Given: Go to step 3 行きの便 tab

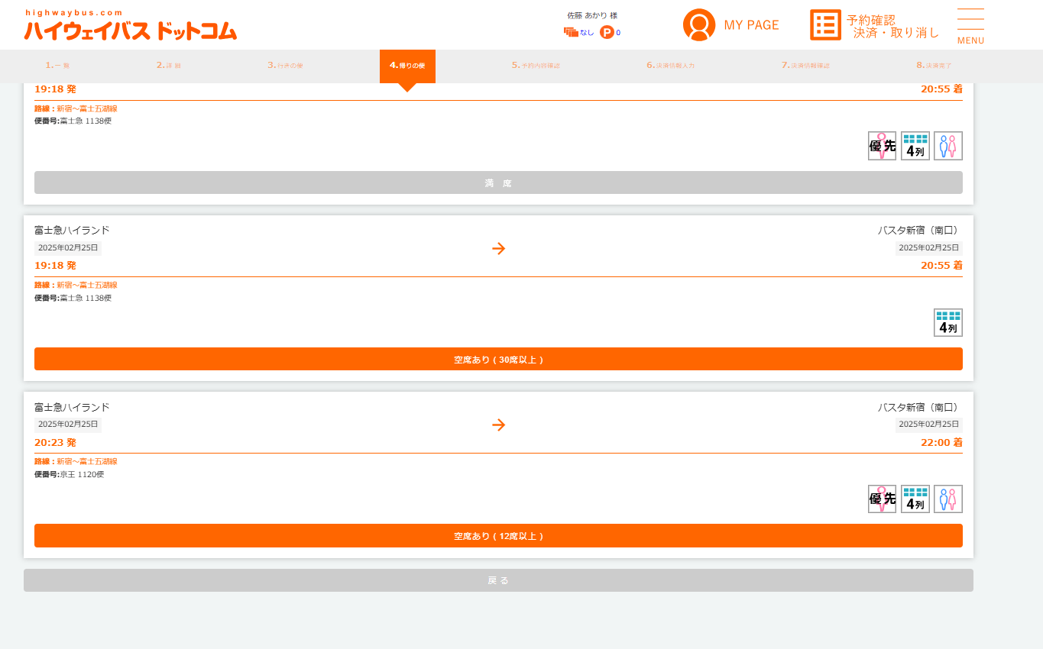Looking at the screenshot, I should coord(285,66).
